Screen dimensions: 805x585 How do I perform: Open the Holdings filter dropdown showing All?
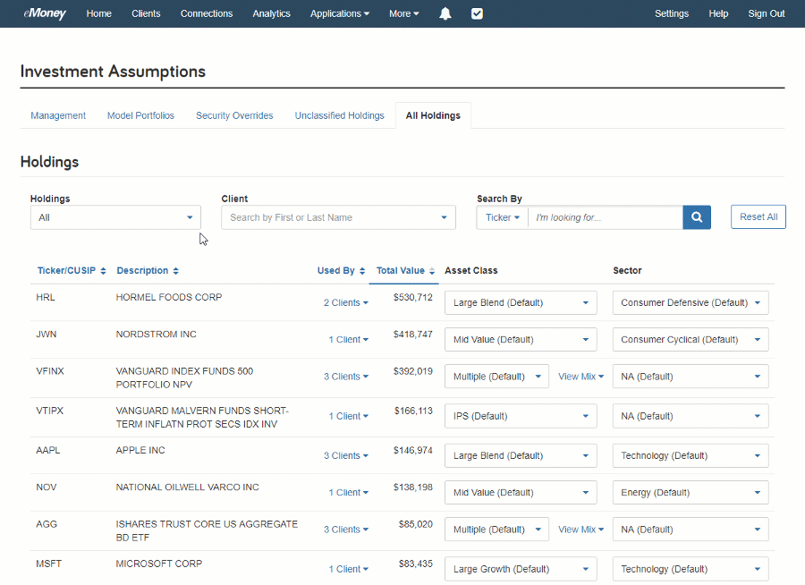[115, 217]
